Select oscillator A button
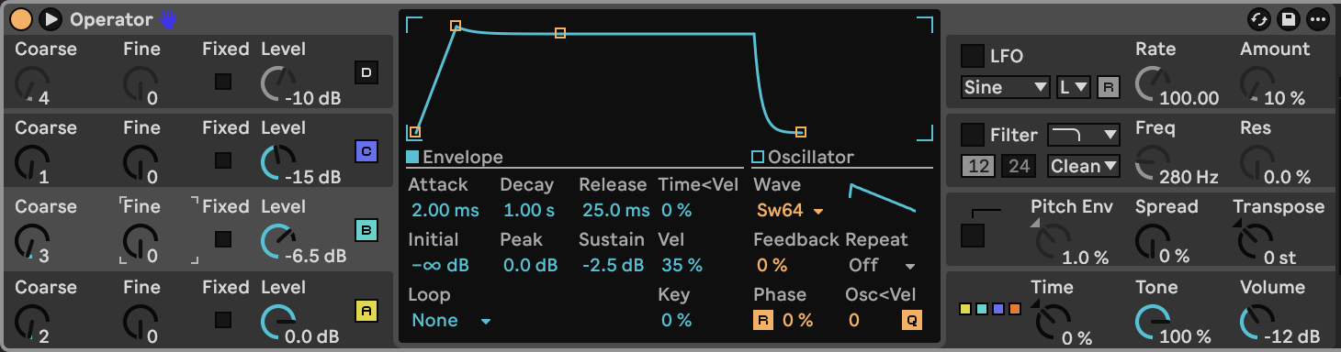This screenshot has width=1341, height=352. tap(366, 311)
